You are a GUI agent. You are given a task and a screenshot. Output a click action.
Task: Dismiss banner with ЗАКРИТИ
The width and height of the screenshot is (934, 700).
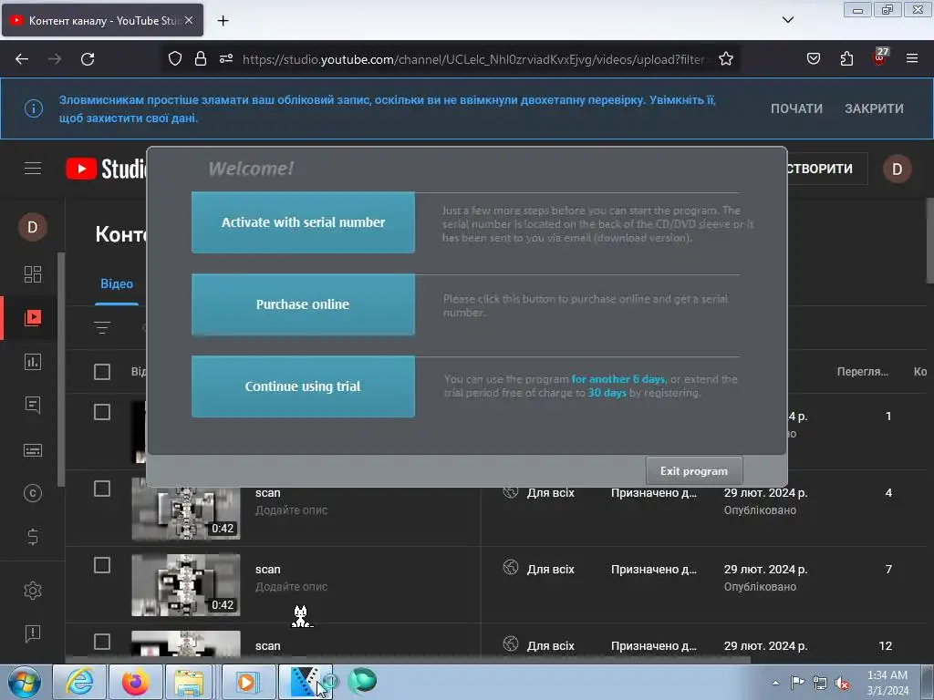click(x=874, y=108)
